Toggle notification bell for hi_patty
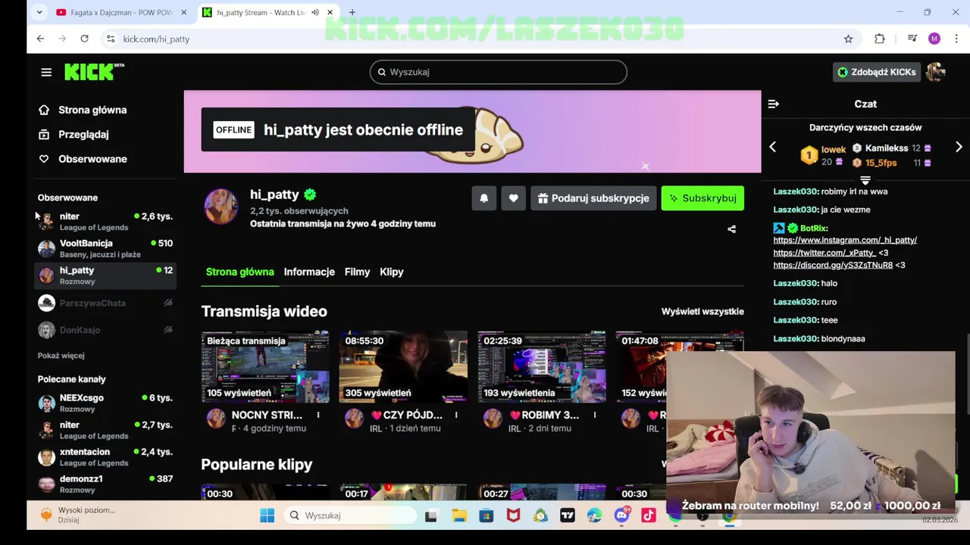The height and width of the screenshot is (545, 970). click(x=483, y=198)
